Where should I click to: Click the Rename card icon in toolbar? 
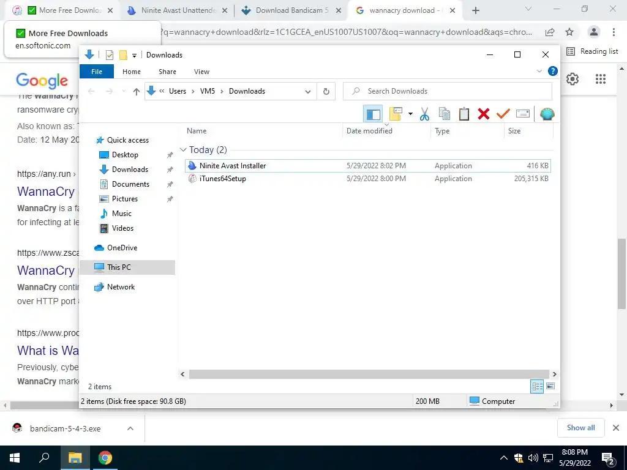(x=523, y=114)
